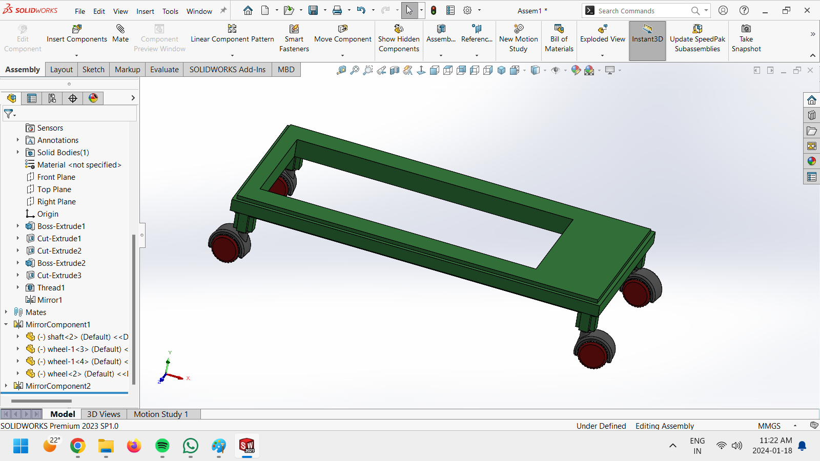Click the MMGS unit system button
The image size is (820, 461).
click(769, 426)
